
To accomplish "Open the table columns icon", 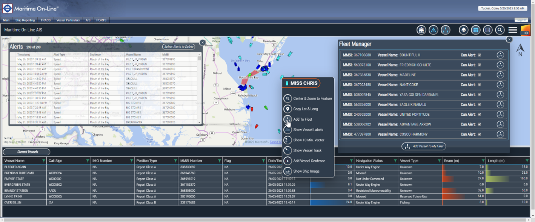I will (x=475, y=30).
